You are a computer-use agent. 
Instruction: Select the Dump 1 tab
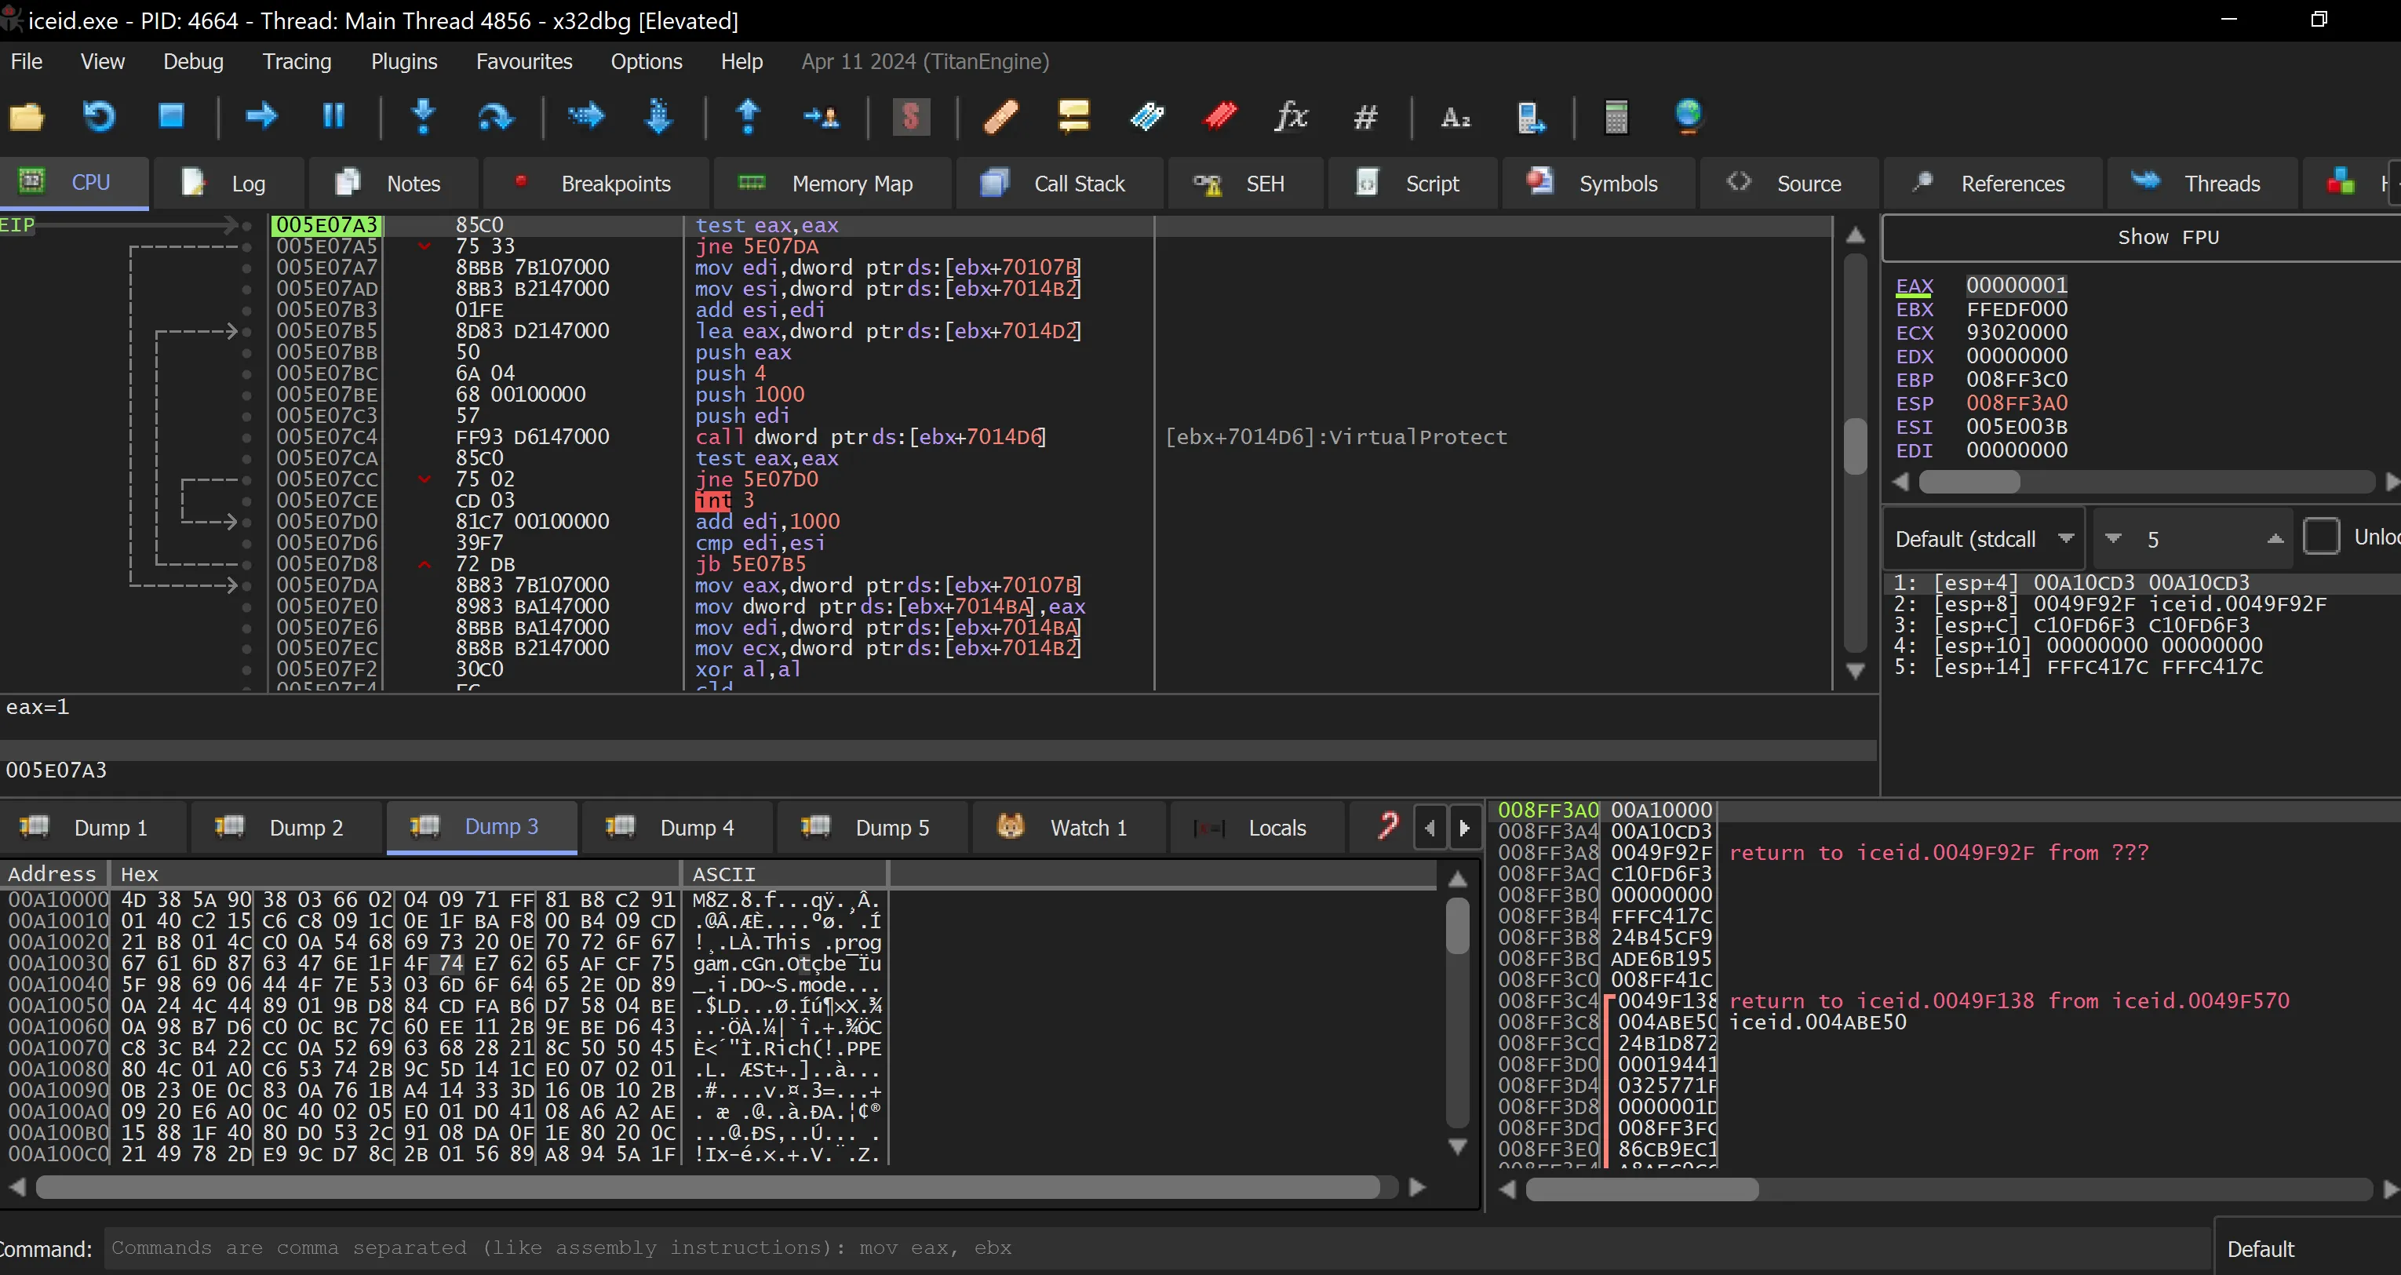click(93, 828)
